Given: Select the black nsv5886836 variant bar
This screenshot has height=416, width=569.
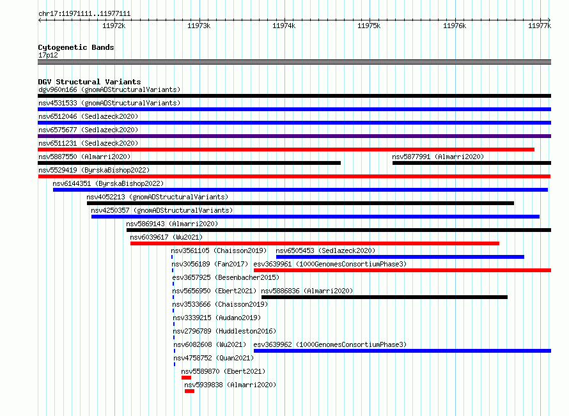Looking at the screenshot, I should point(384,297).
